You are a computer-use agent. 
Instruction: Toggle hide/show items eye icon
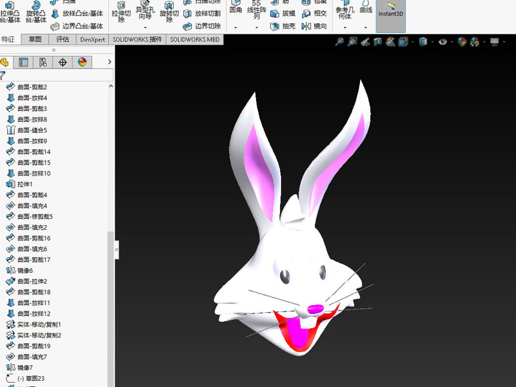[442, 42]
